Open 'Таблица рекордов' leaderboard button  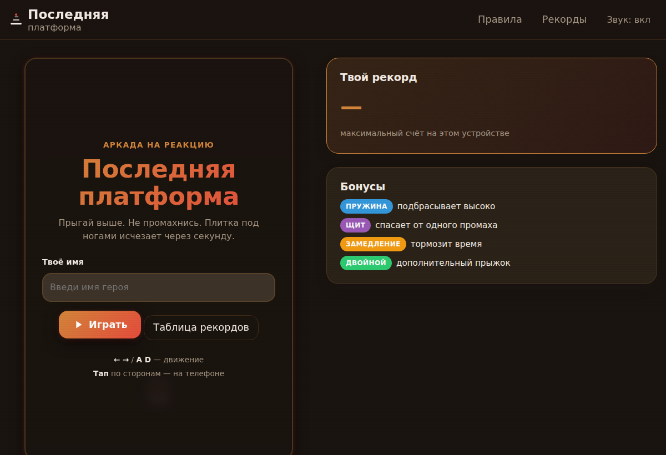[201, 327]
